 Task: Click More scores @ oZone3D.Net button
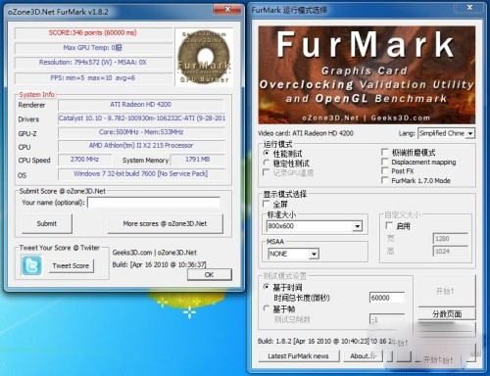[x=166, y=223]
